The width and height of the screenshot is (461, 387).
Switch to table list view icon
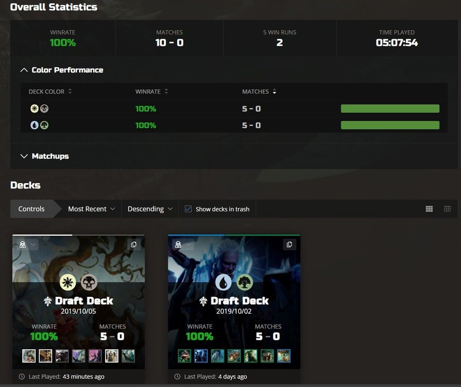[x=448, y=209]
